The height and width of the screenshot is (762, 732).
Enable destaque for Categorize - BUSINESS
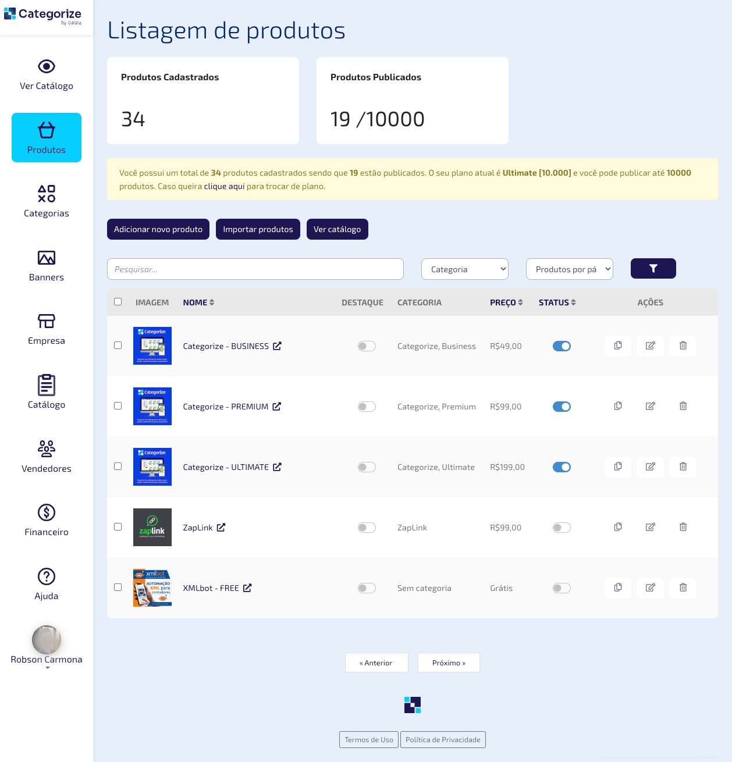pyautogui.click(x=367, y=346)
